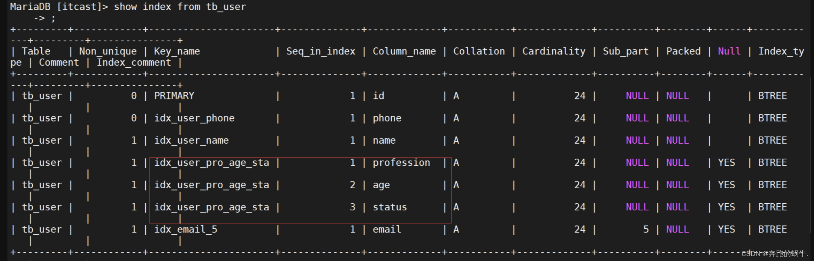Click the Sub_part value '5' in the email row
814x261 pixels.
[x=646, y=229]
